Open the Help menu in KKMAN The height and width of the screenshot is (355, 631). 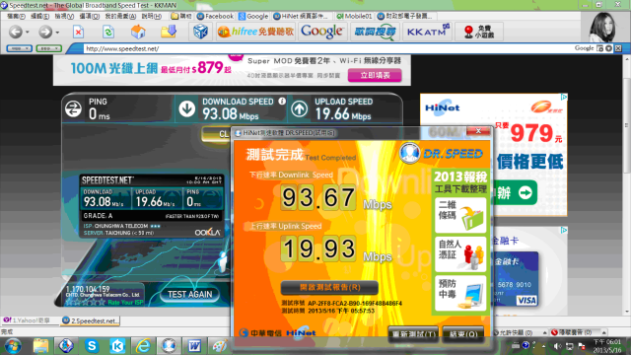point(151,16)
